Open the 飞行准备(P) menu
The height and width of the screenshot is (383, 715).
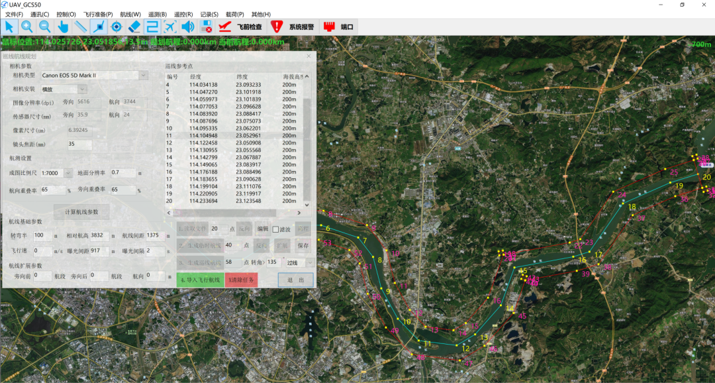click(x=97, y=14)
